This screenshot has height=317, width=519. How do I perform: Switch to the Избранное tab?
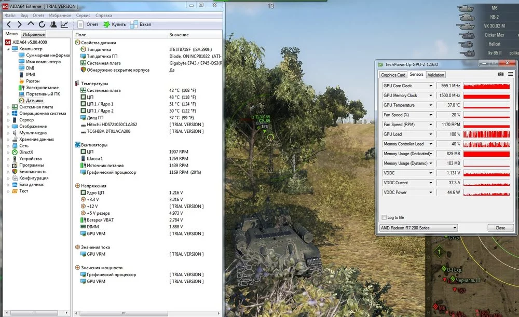33,34
